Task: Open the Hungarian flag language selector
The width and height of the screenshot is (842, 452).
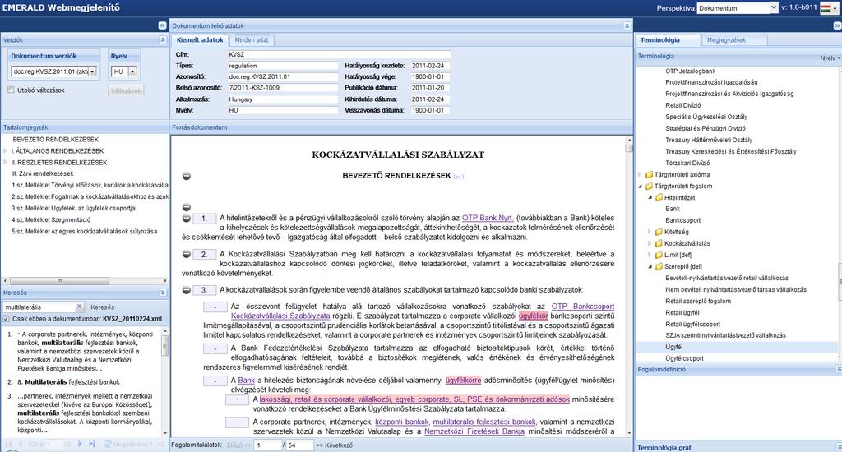Action: (829, 8)
